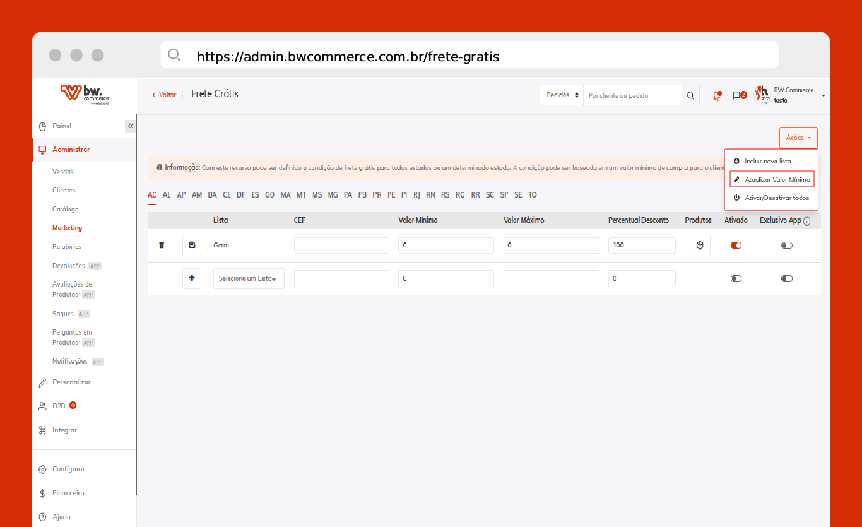Open Catálogo submenu link
The height and width of the screenshot is (527, 862).
(65, 210)
